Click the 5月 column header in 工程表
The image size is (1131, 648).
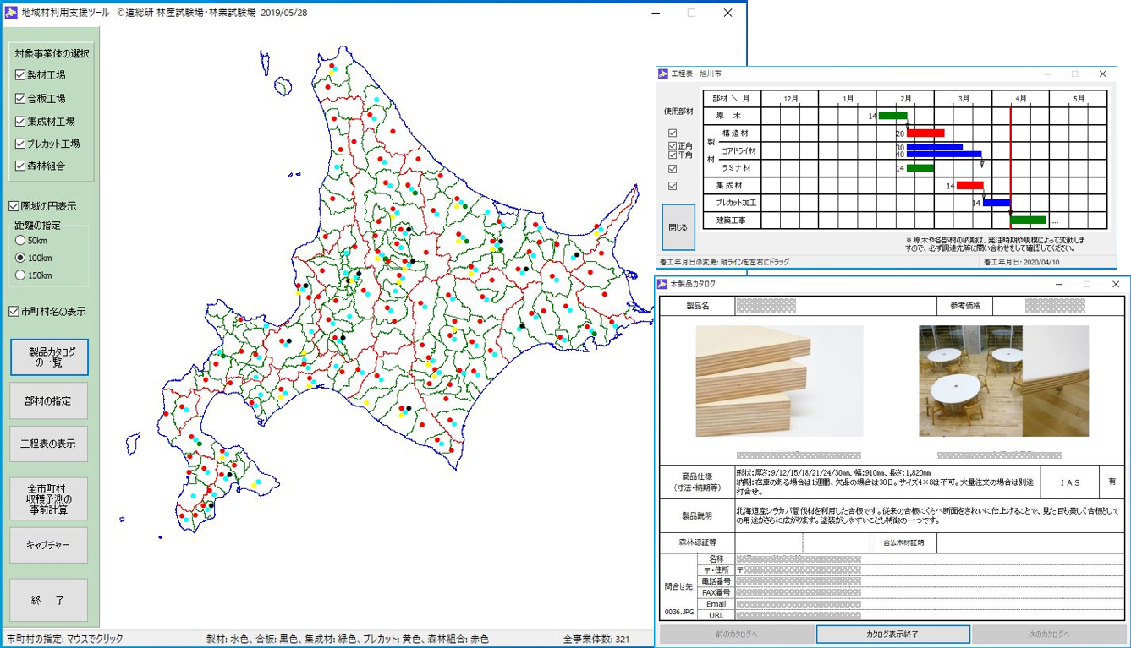pos(1078,99)
